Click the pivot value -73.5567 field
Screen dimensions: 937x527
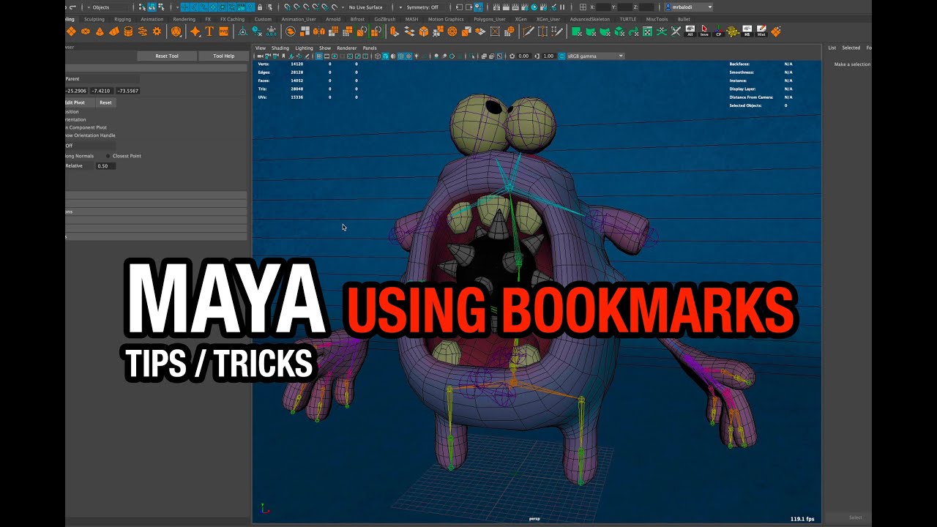128,91
